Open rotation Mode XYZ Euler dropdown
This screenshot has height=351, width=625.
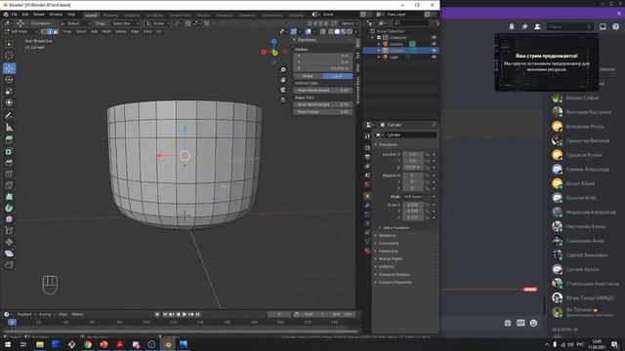tap(414, 197)
